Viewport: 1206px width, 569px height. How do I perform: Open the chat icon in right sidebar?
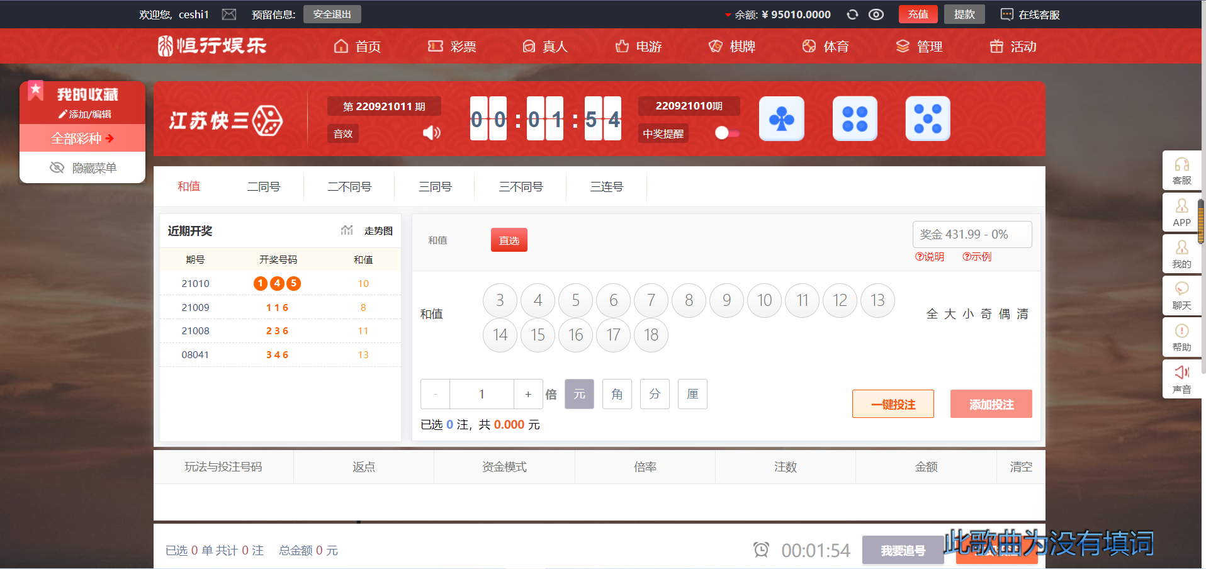1181,296
